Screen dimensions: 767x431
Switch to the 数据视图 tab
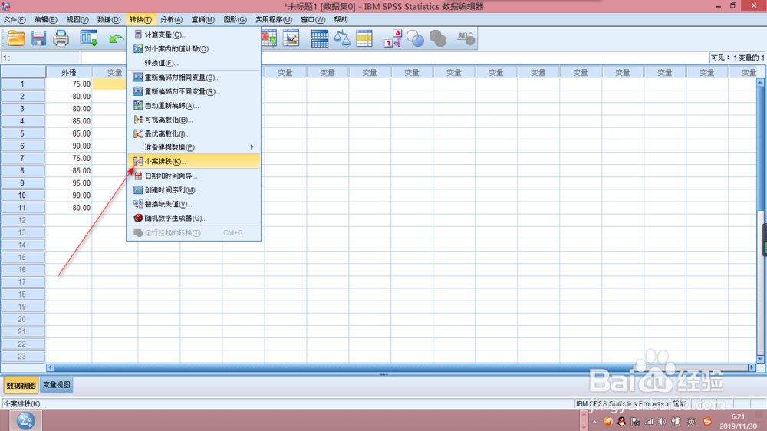[21, 386]
